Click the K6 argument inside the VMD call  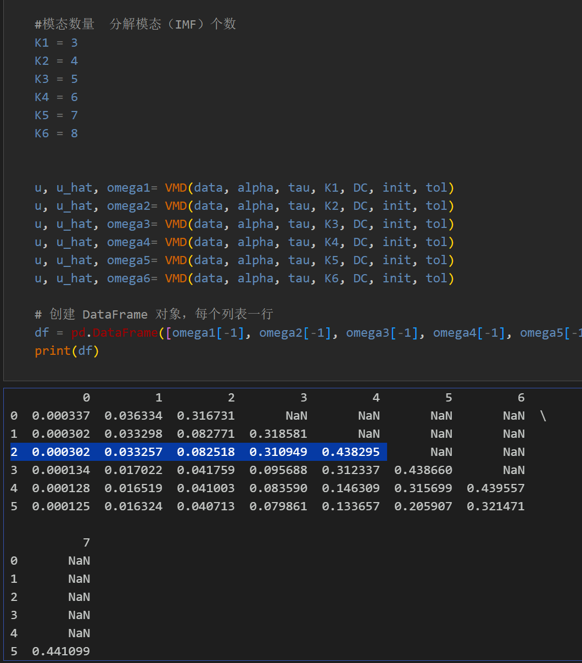tap(332, 278)
